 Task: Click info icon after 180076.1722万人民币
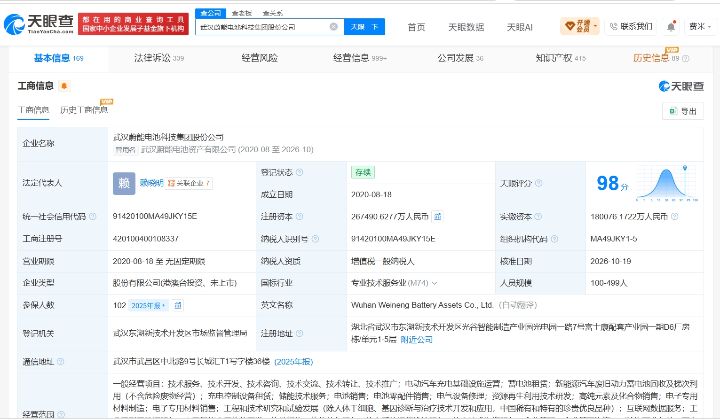pos(675,217)
